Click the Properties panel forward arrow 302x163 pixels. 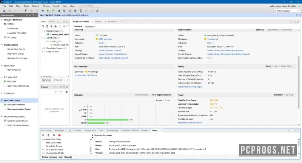coord(61,92)
